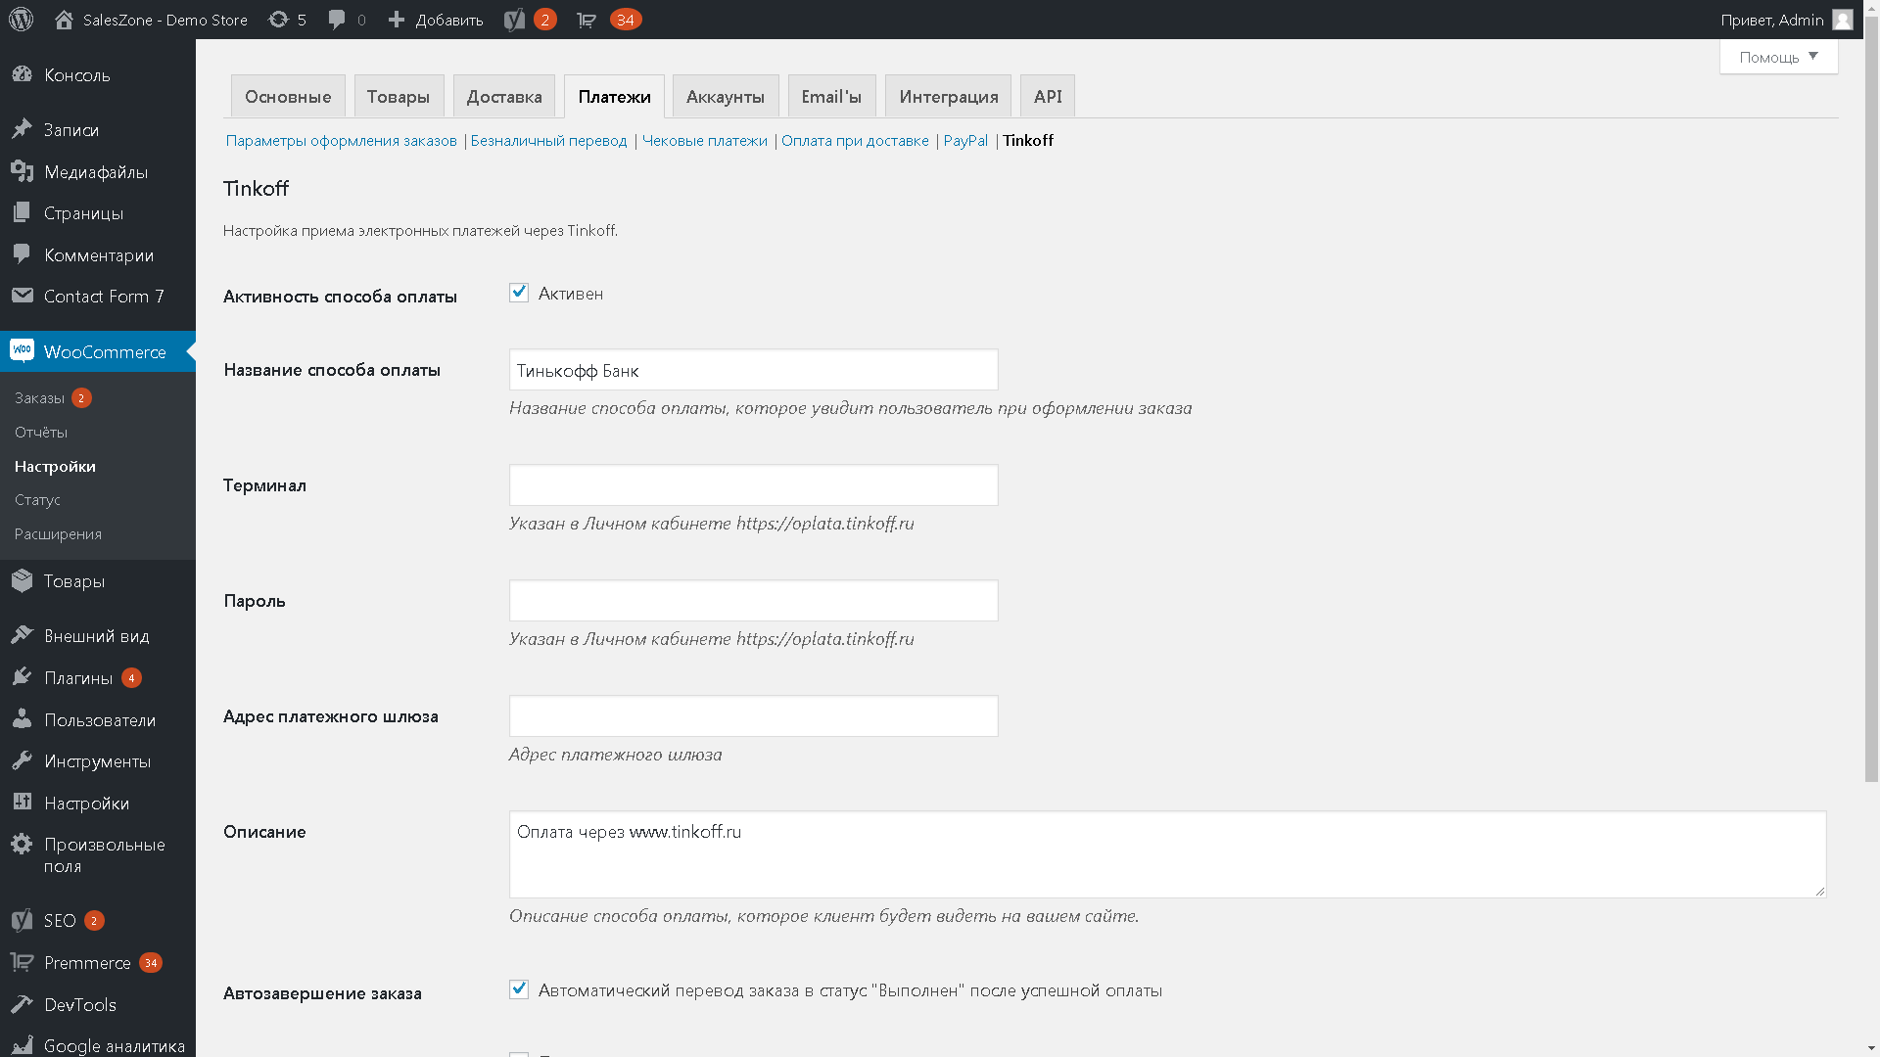Open Заказы submenu under WooCommerce
The image size is (1880, 1057).
point(39,397)
